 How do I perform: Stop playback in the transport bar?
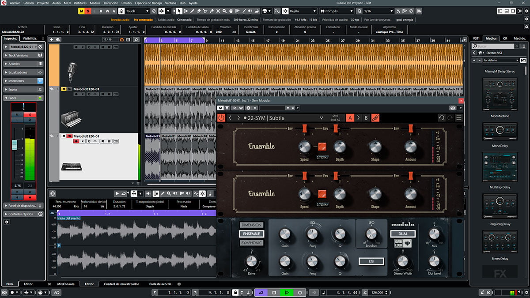coord(274,292)
